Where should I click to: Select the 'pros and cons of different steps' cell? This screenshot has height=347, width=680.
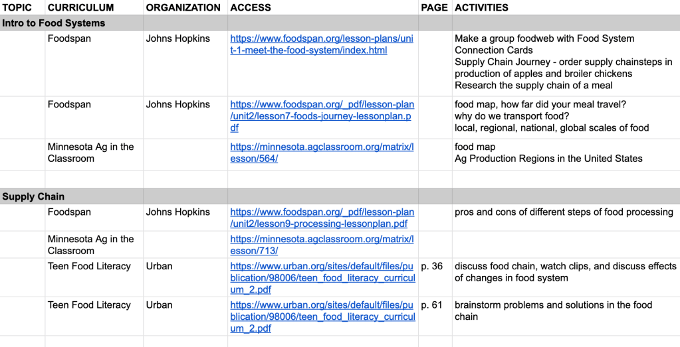point(564,212)
